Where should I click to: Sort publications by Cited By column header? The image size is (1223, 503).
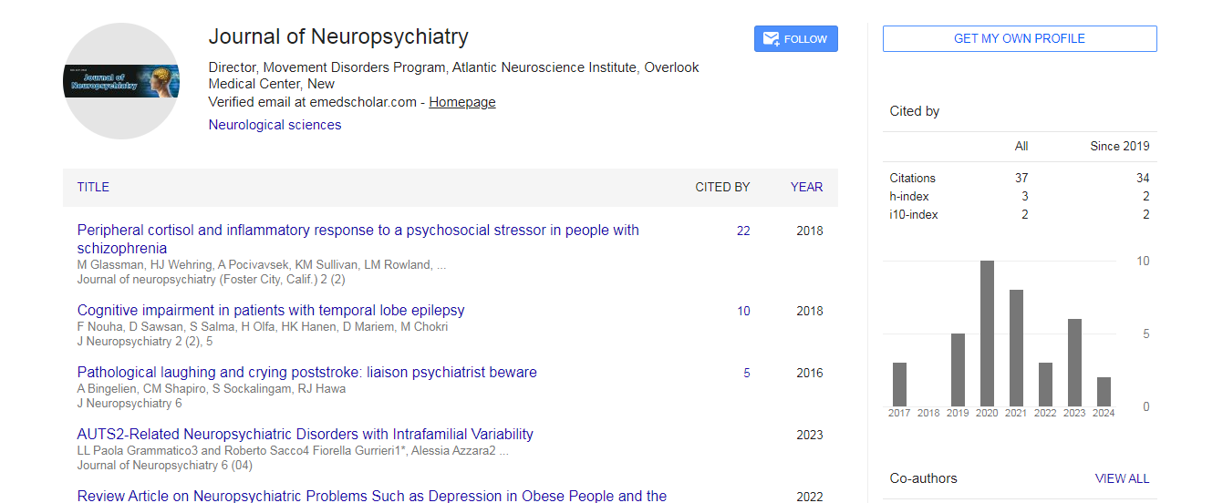click(x=722, y=187)
